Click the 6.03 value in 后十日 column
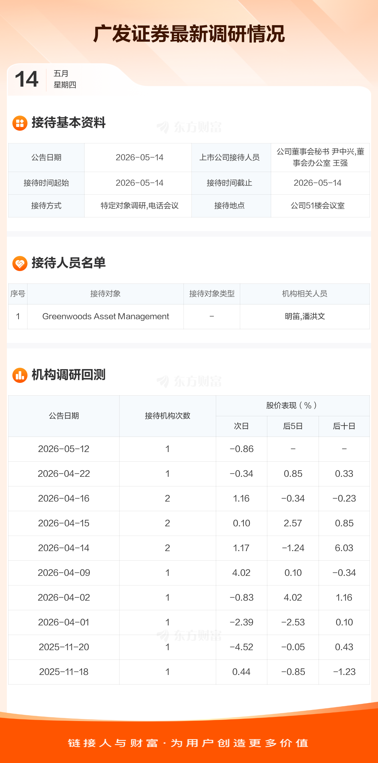The height and width of the screenshot is (763, 378). (344, 548)
